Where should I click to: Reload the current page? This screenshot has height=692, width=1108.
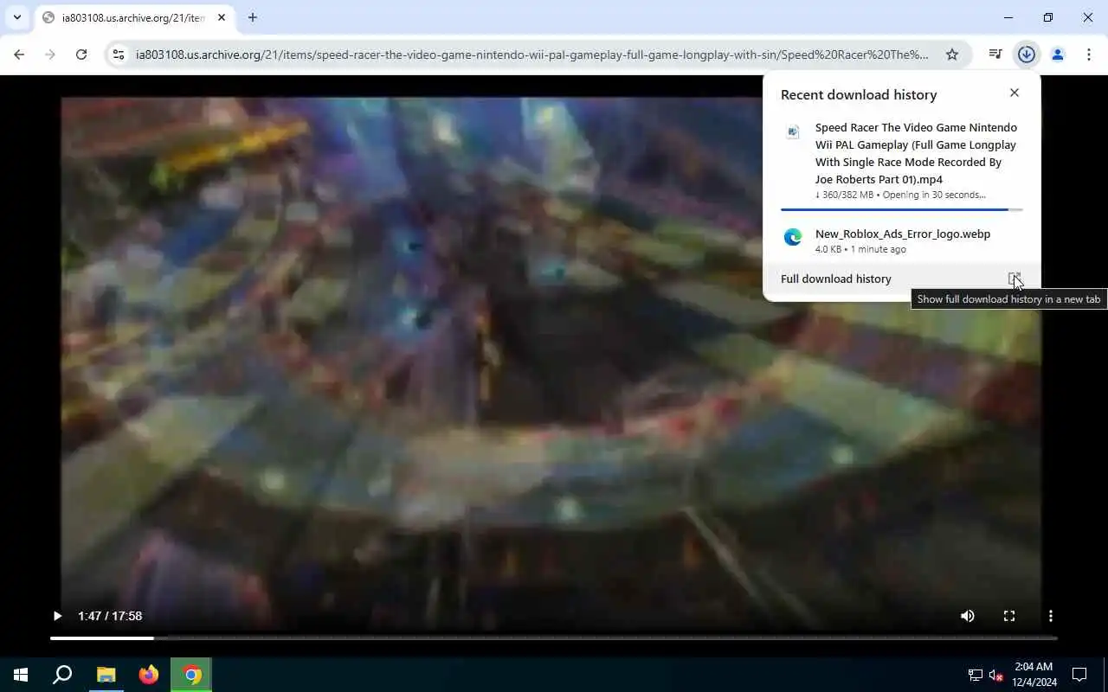[x=81, y=54]
